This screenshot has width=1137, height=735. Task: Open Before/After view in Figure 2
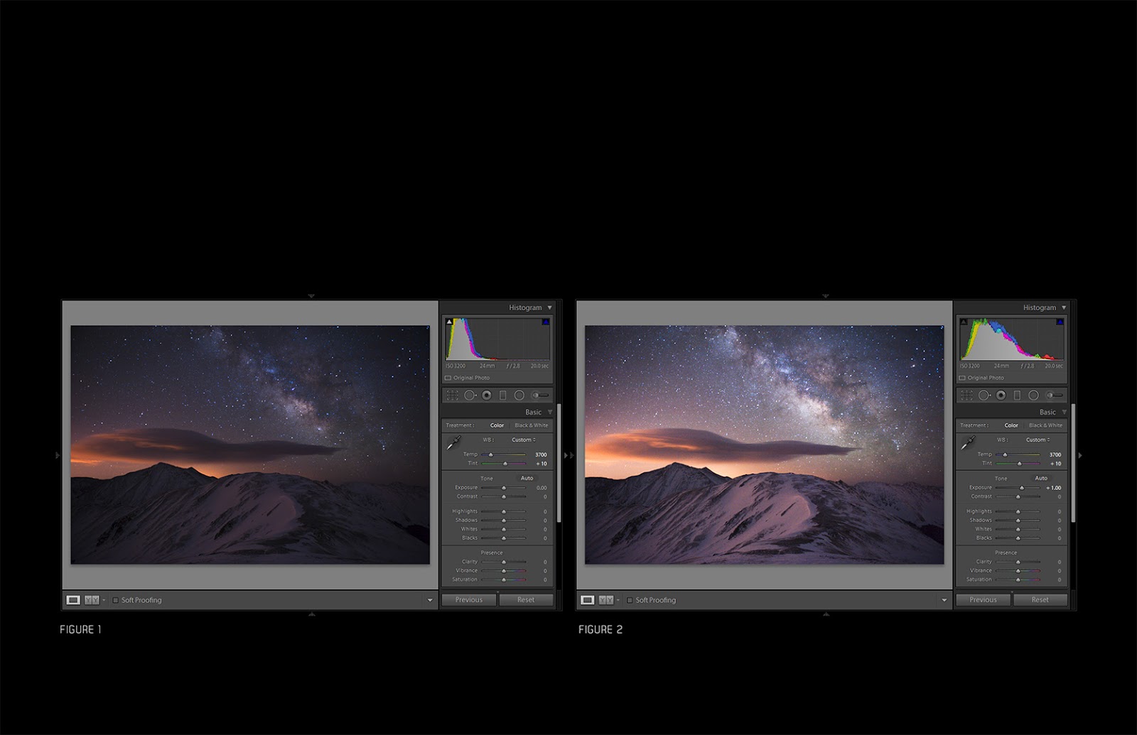coord(606,600)
